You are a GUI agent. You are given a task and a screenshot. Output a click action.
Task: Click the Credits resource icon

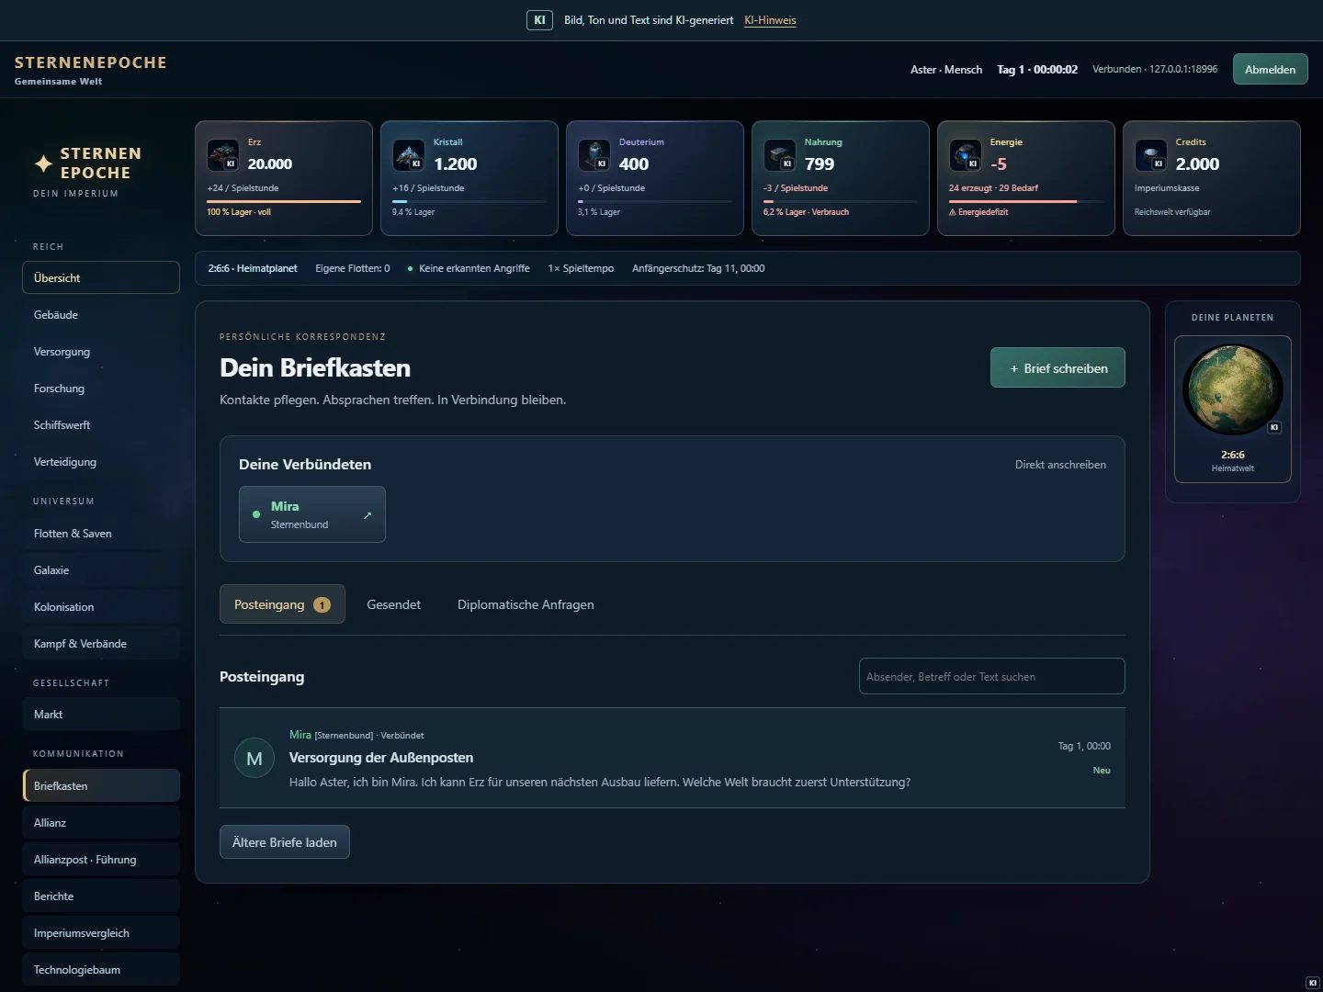point(1151,155)
